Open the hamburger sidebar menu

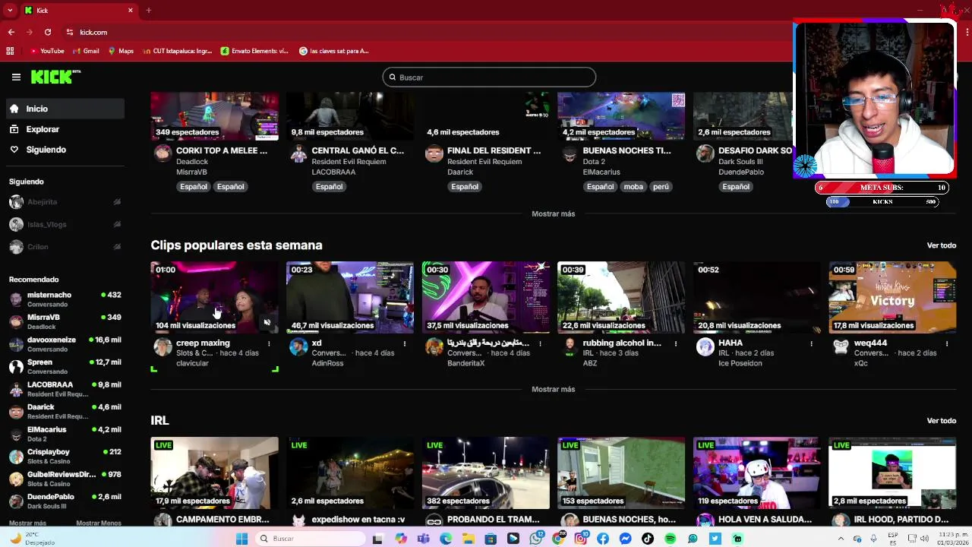(16, 77)
